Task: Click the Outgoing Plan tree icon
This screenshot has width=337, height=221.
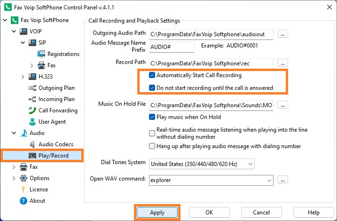Action: click(x=32, y=88)
